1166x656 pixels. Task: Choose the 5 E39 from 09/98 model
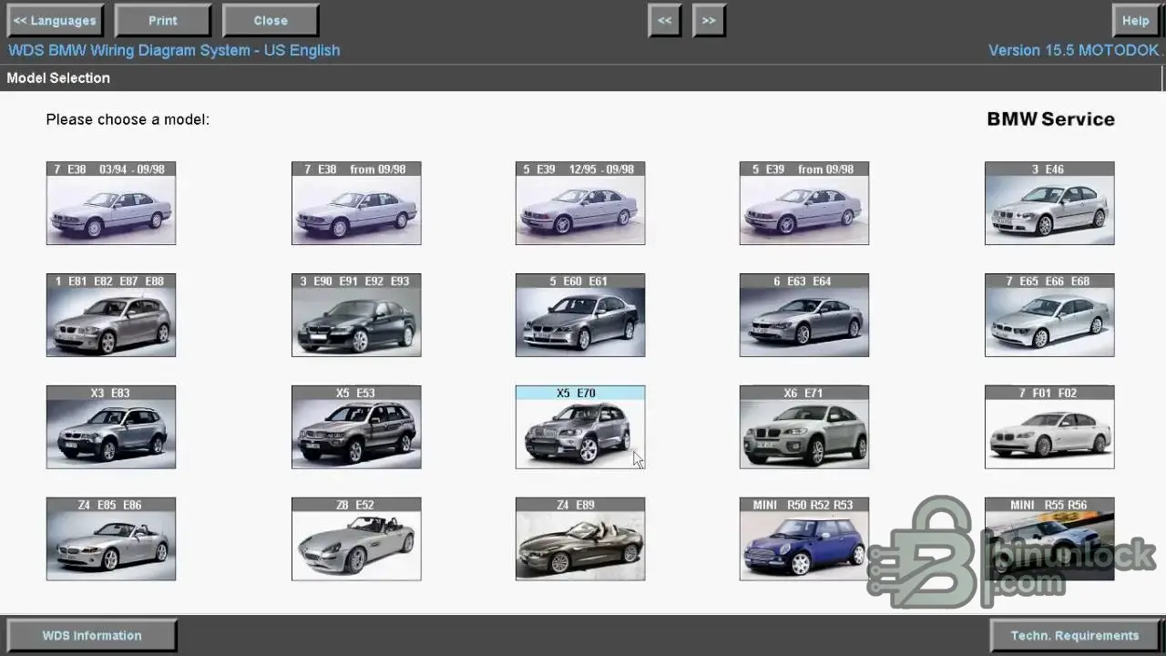click(804, 203)
